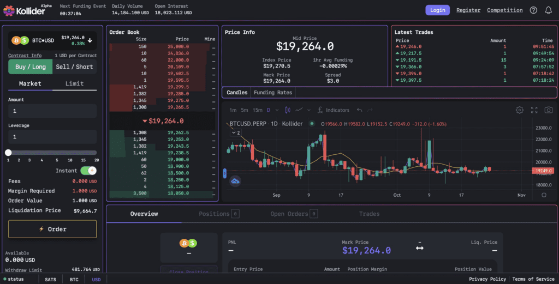
Task: Open the candle chart type icon
Action: [x=287, y=110]
